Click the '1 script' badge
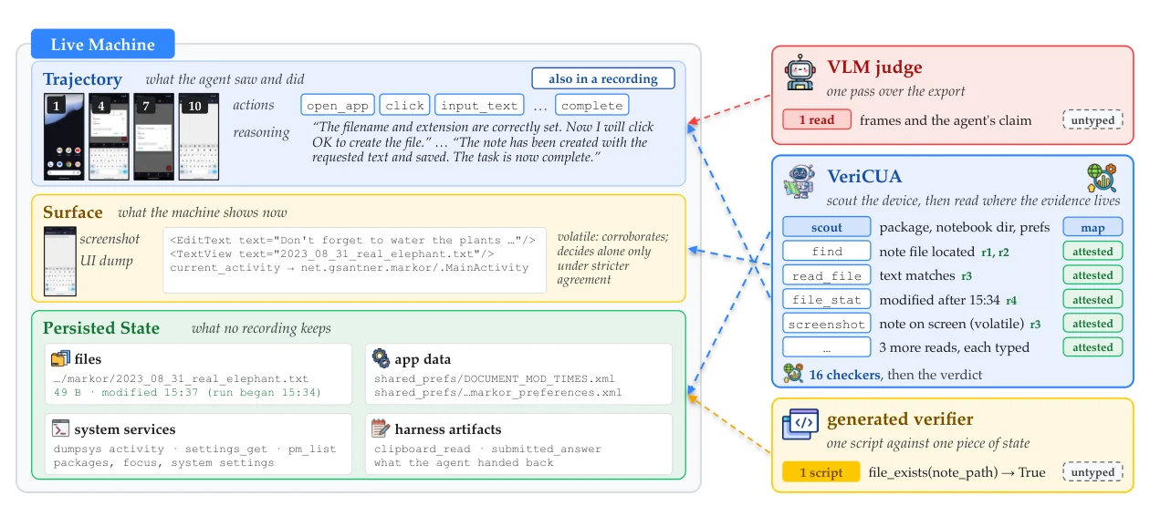The width and height of the screenshot is (1150, 506). coord(821,472)
